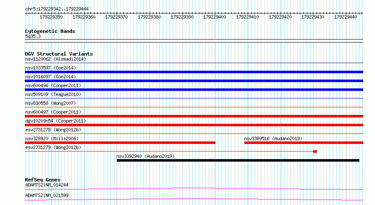The height and width of the screenshot is (205, 375).
Task: Click the Cytogenetic Bands track title
Action: click(50, 31)
